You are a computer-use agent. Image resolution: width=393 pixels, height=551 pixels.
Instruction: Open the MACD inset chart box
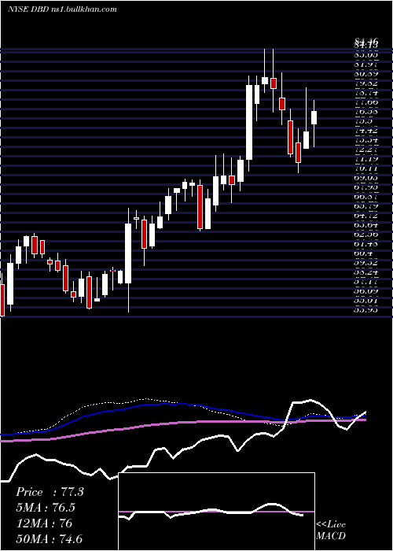pyautogui.click(x=216, y=512)
